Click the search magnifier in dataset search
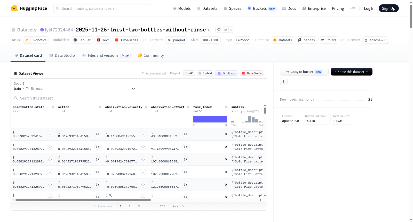Viewport: 413px width, 222px height. click(16, 98)
